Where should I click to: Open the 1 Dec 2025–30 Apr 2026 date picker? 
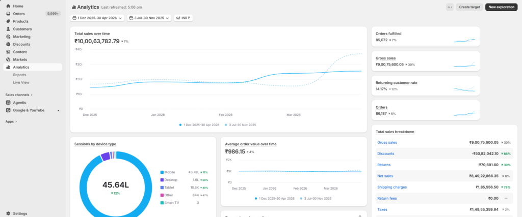coord(97,18)
